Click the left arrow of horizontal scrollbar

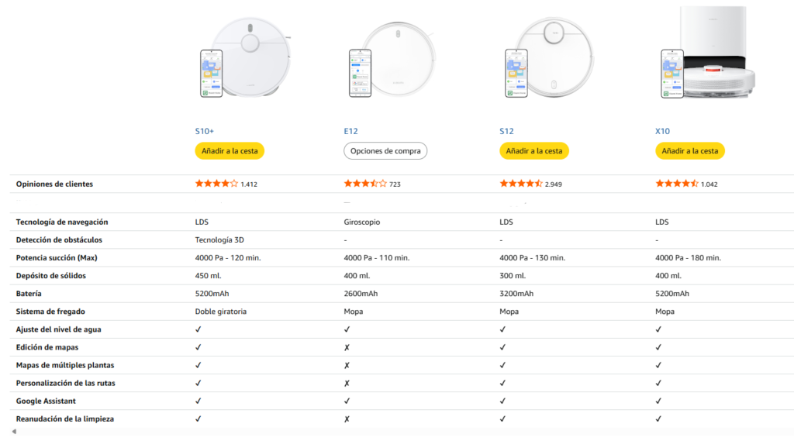[13, 432]
